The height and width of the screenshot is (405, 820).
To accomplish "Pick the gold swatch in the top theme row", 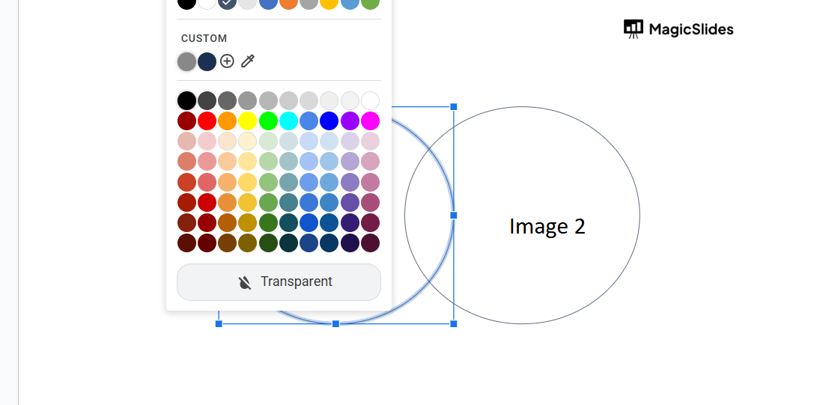I will tap(329, 2).
